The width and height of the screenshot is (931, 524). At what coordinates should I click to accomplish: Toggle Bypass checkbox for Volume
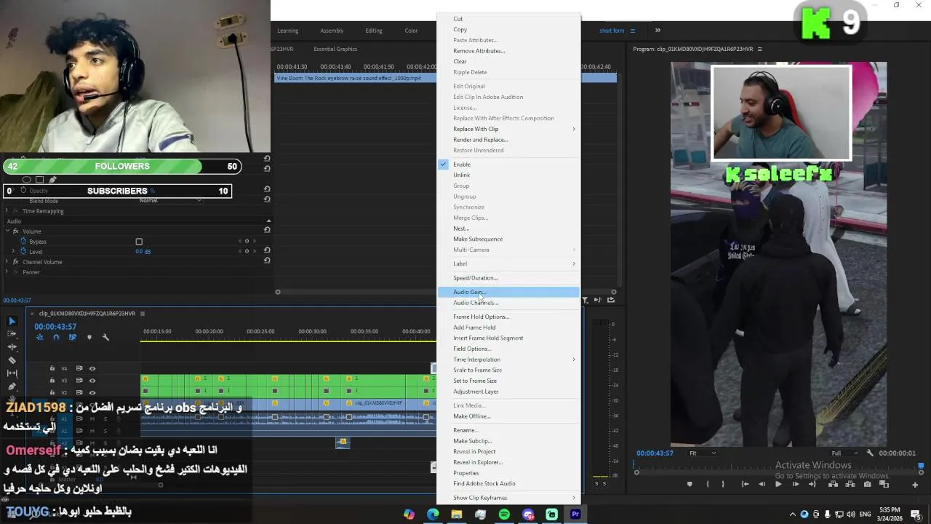pyautogui.click(x=139, y=242)
